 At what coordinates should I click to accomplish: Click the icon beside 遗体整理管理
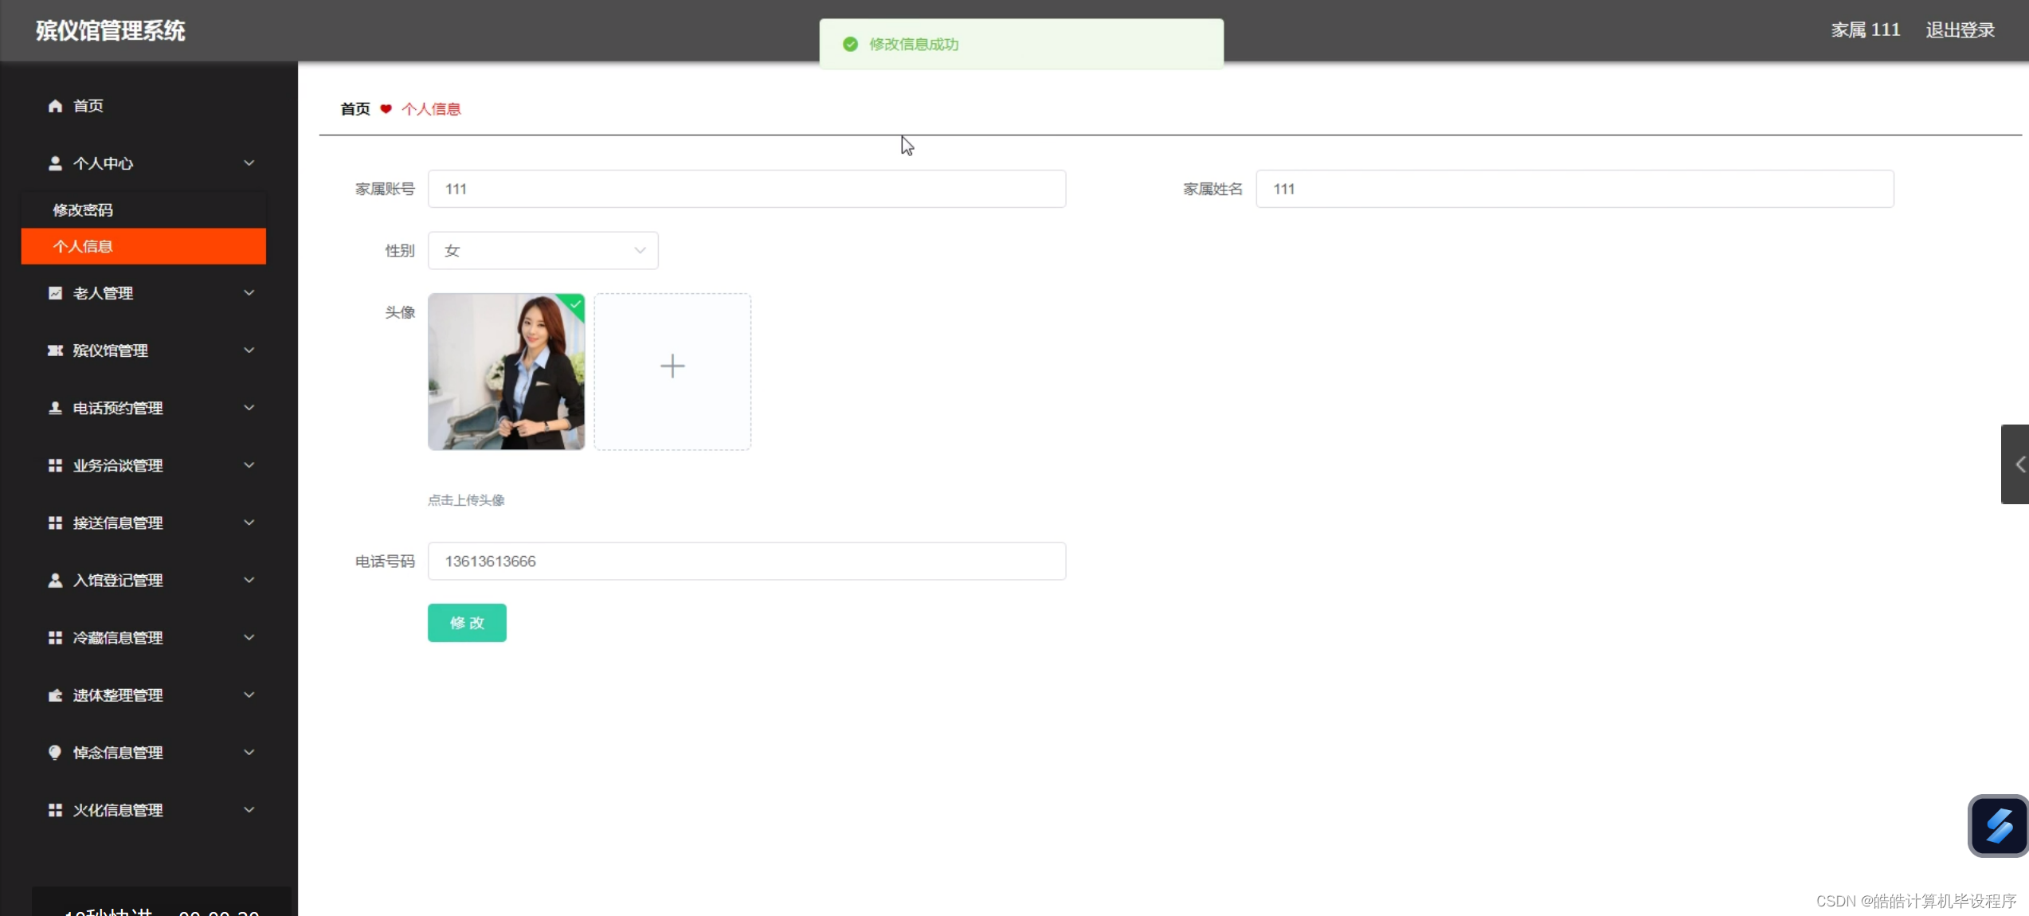[x=55, y=695]
